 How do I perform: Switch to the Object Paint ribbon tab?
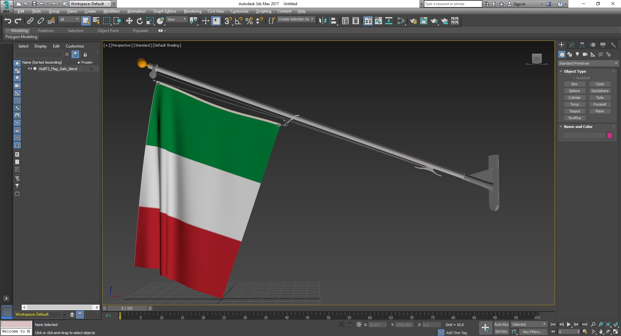pos(108,31)
